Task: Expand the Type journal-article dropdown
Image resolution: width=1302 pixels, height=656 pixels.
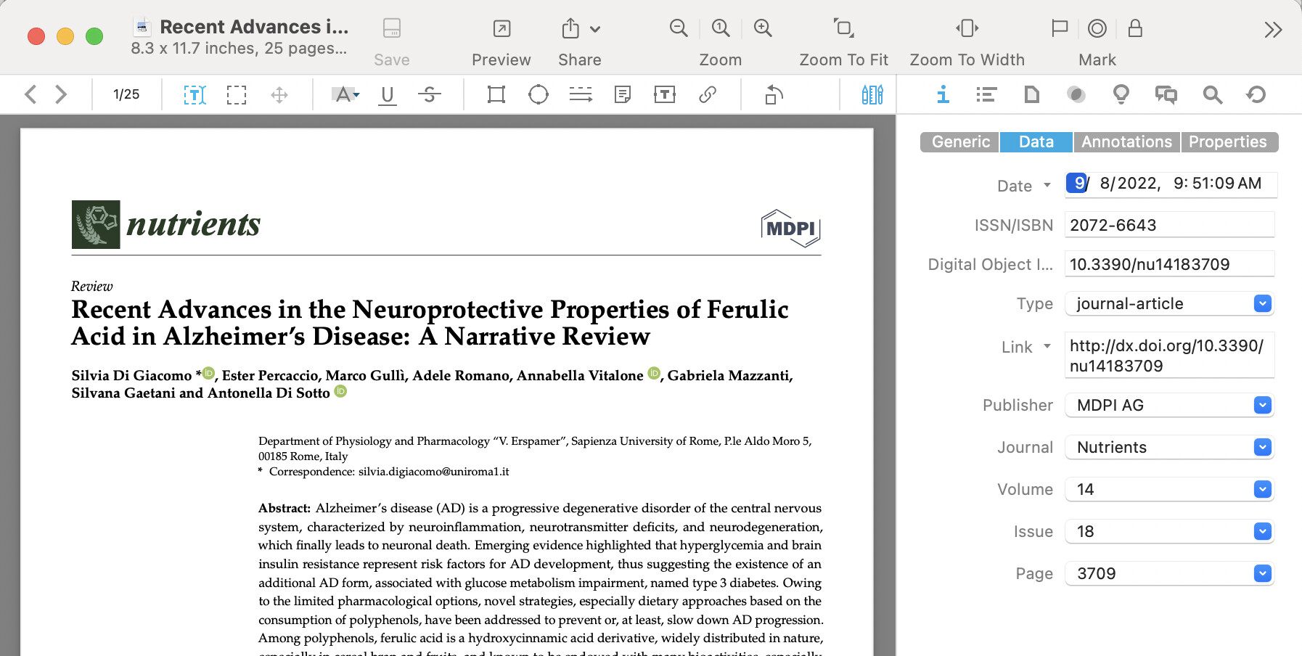Action: click(x=1262, y=304)
